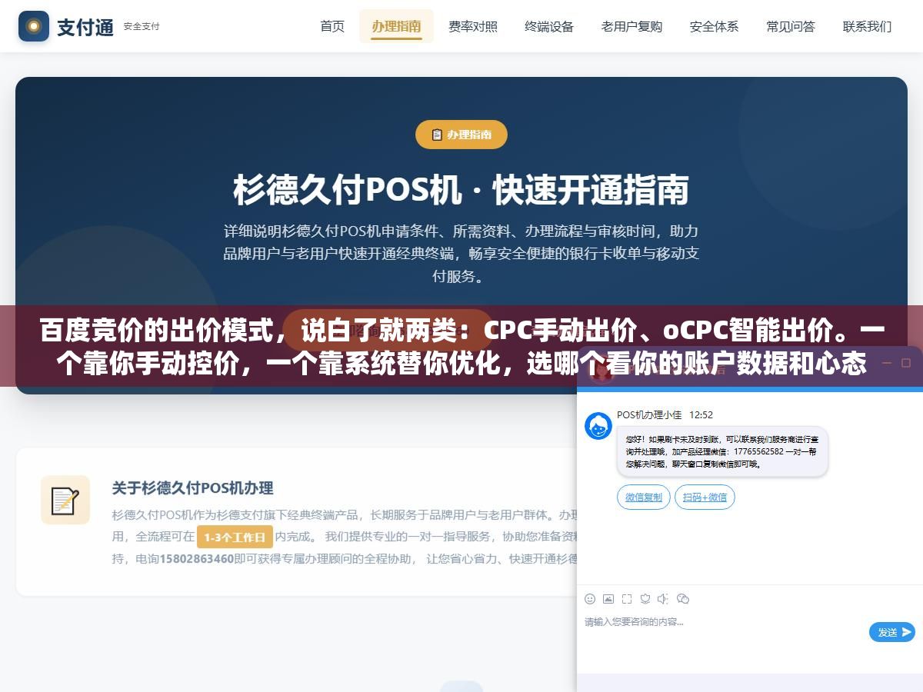Click the phone number 15802863460
The image size is (923, 692).
pos(196,559)
